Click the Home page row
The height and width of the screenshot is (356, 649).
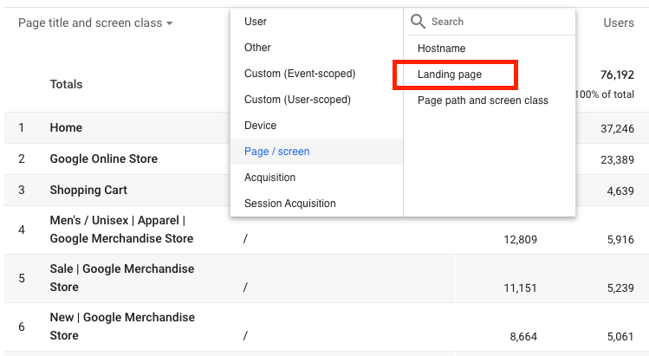tap(66, 127)
